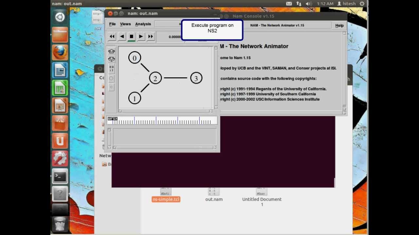Click the EDIT button in nam sidebar
This screenshot has width=419, height=235.
tap(111, 69)
